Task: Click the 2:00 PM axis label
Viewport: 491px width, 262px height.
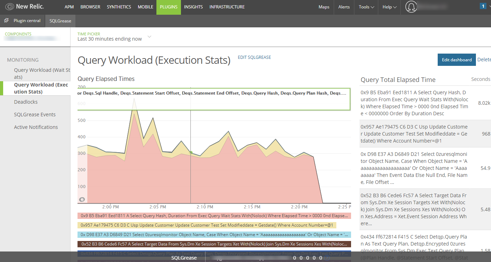Action: 110,207
